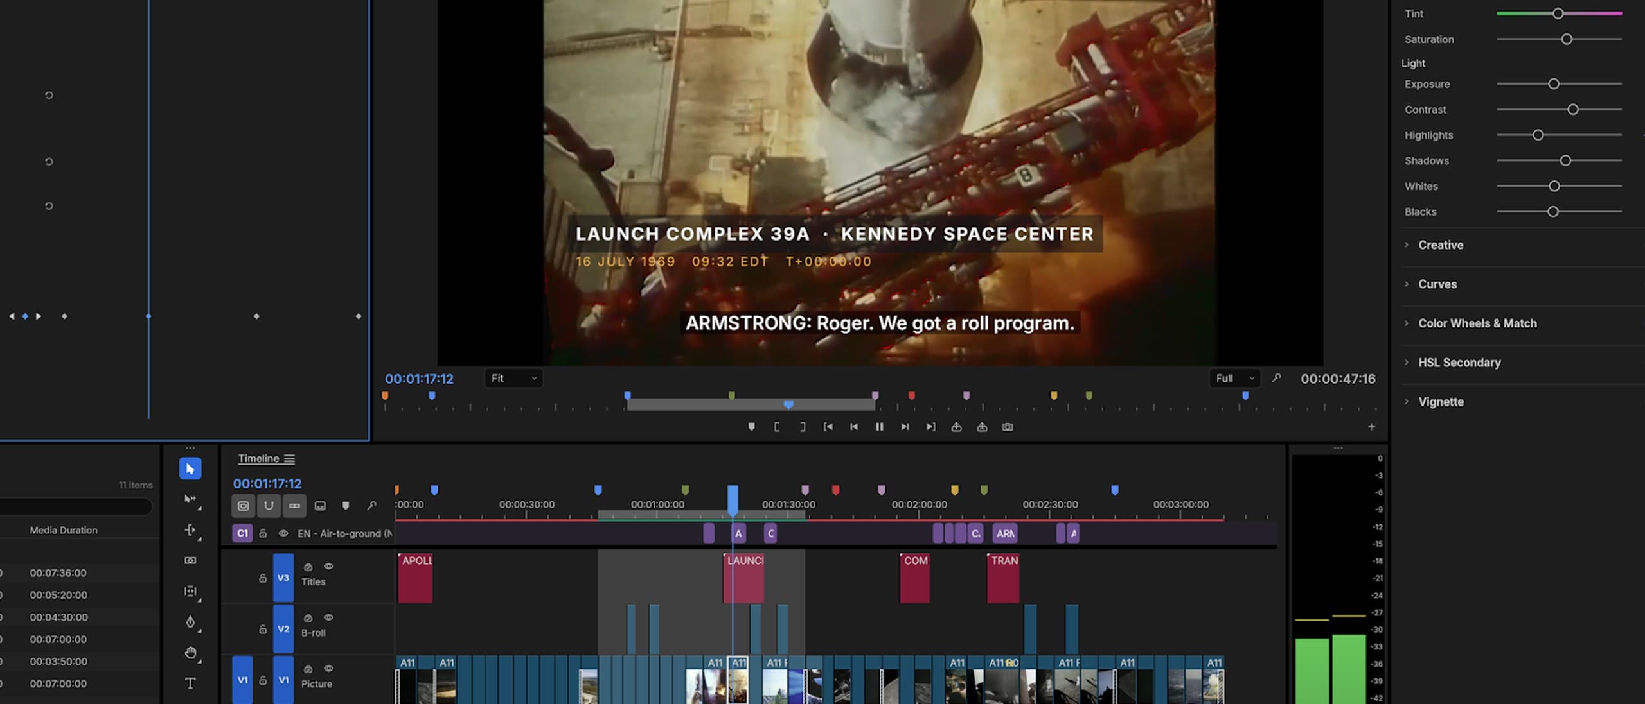1645x704 pixels.
Task: Hide the V2 B-roll track output
Action: [x=328, y=617]
